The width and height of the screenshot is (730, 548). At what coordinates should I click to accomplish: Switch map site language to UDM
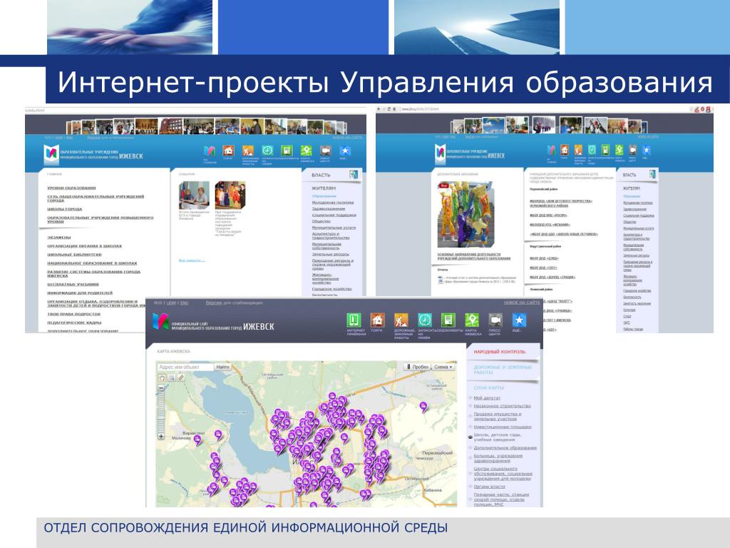pyautogui.click(x=171, y=303)
